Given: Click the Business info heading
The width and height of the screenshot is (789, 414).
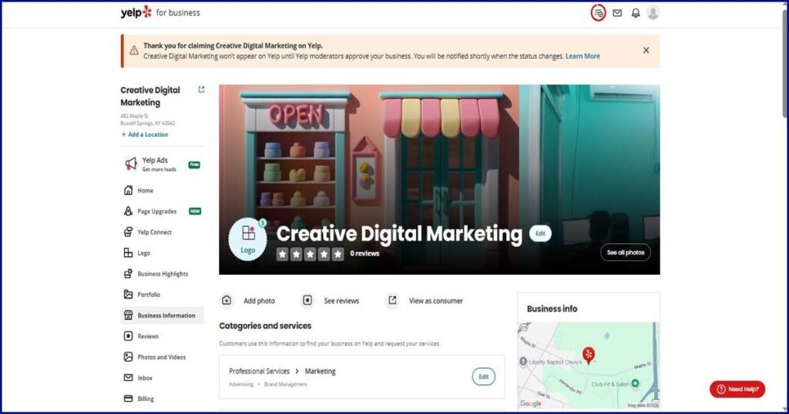Looking at the screenshot, I should (x=552, y=309).
